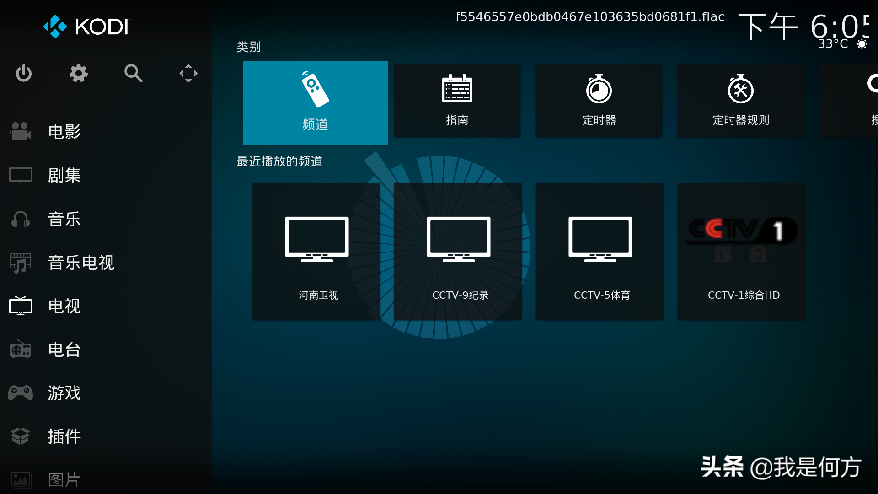Click the gamepad icon beside 游戏

pyautogui.click(x=21, y=392)
